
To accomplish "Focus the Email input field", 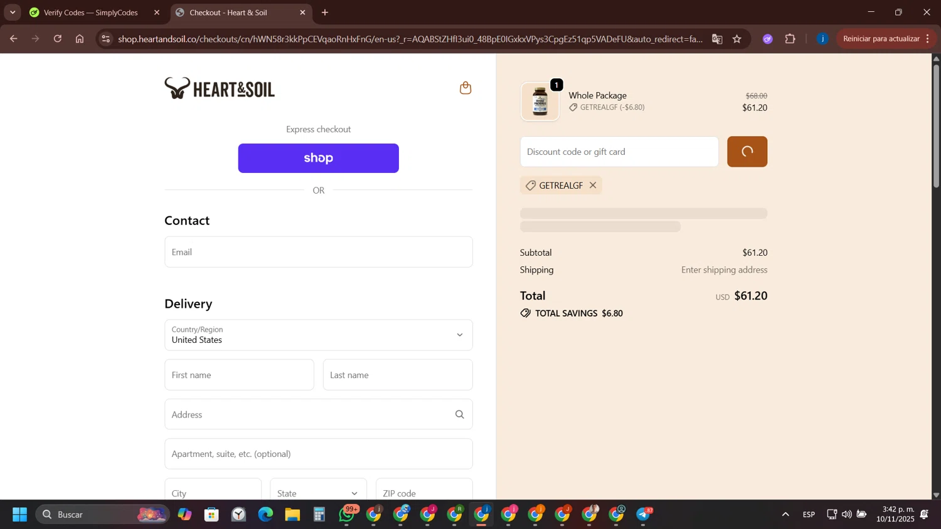I will [x=319, y=252].
